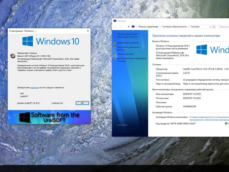This screenshot has height=172, width=229.
Task: Click the WORKGROUP value
Action: tap(189, 106)
